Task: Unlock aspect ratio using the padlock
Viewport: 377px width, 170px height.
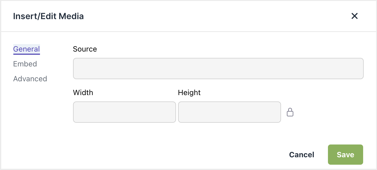Action: (290, 112)
